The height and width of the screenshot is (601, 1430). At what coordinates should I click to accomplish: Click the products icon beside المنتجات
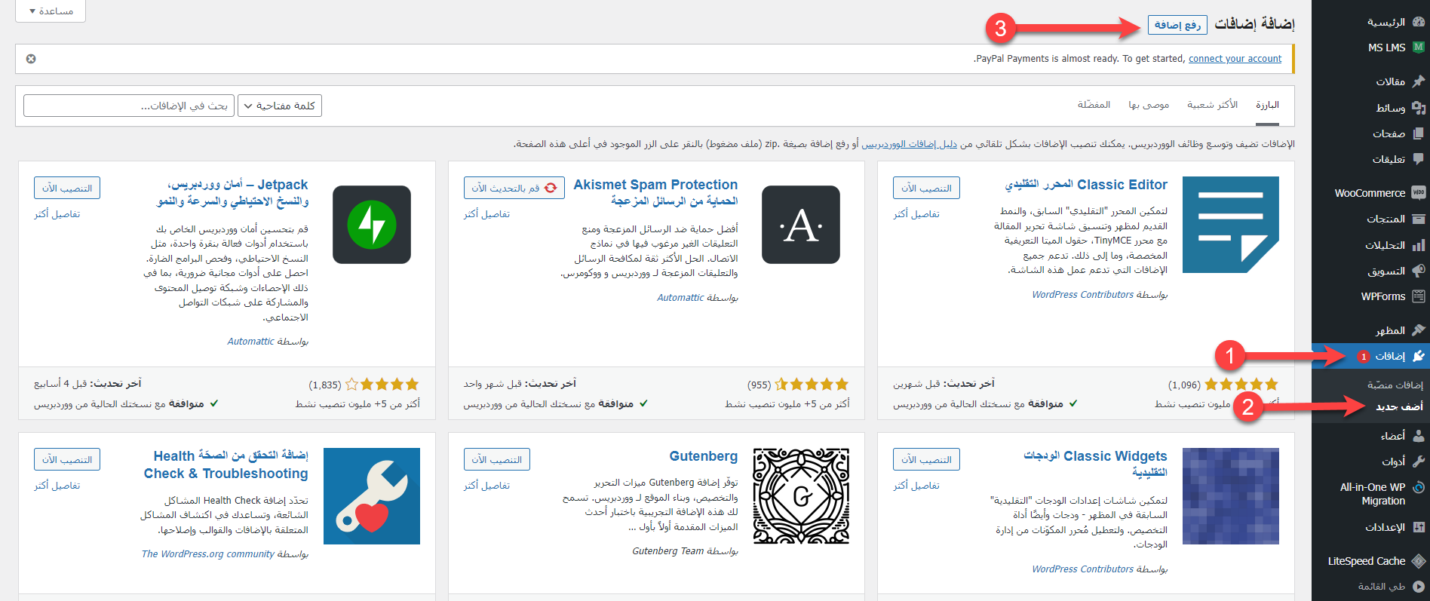point(1418,219)
